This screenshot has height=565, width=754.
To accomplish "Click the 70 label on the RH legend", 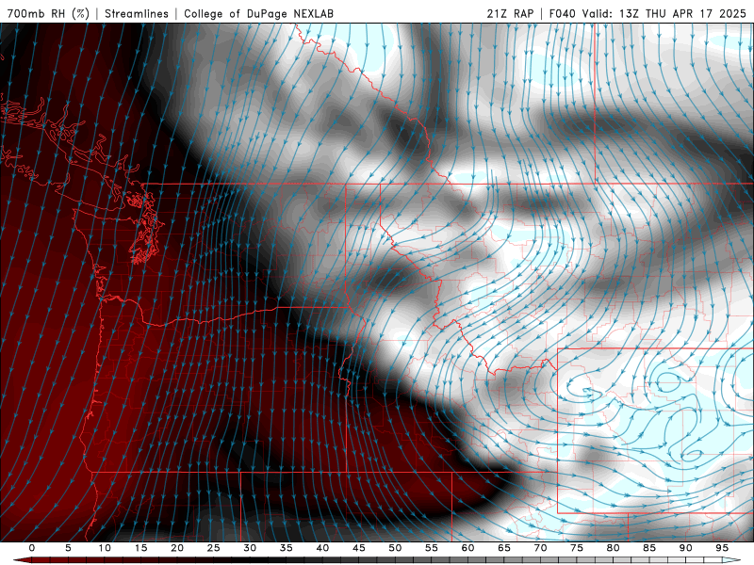I will [540, 548].
